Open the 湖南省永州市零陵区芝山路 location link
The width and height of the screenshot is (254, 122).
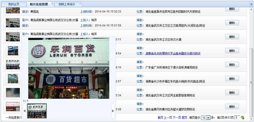click(173, 54)
